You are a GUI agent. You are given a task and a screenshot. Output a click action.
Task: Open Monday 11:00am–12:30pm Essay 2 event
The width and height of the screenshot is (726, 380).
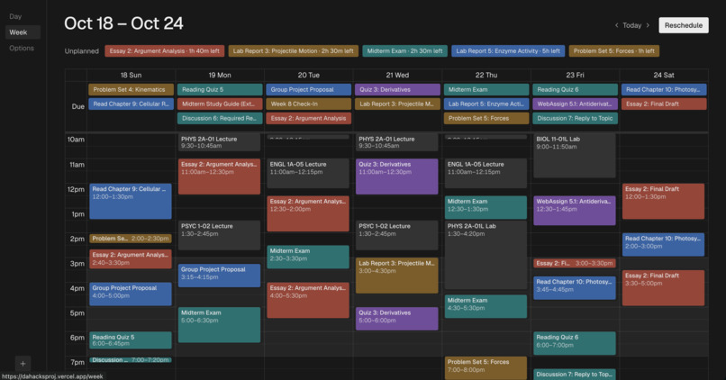(x=220, y=176)
